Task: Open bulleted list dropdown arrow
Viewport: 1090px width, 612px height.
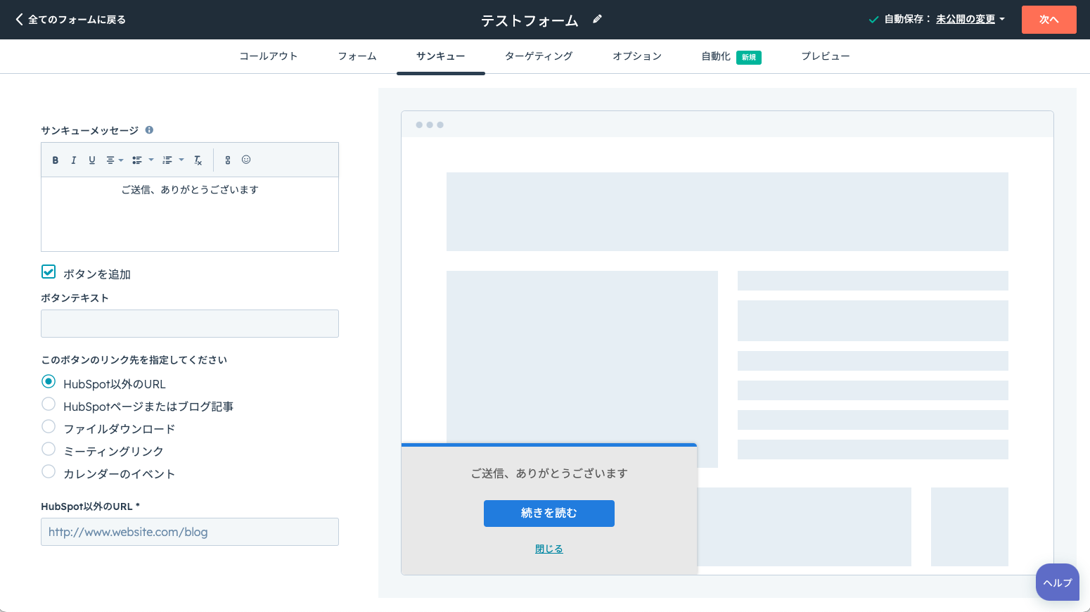Action: pos(151,160)
